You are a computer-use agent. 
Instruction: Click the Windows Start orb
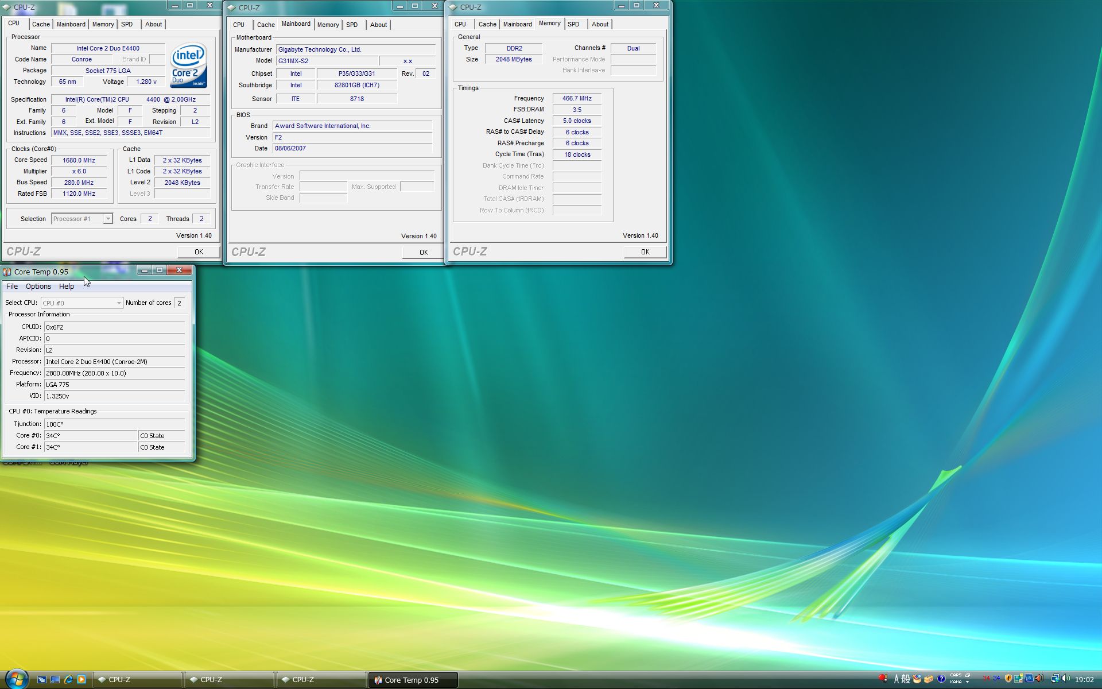(x=16, y=679)
